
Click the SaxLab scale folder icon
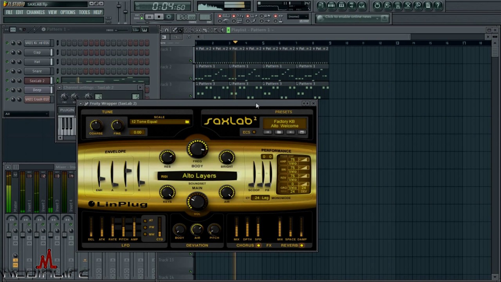pyautogui.click(x=187, y=122)
